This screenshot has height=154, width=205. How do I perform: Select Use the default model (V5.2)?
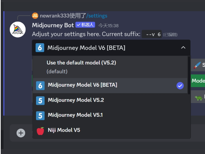[x=110, y=67]
